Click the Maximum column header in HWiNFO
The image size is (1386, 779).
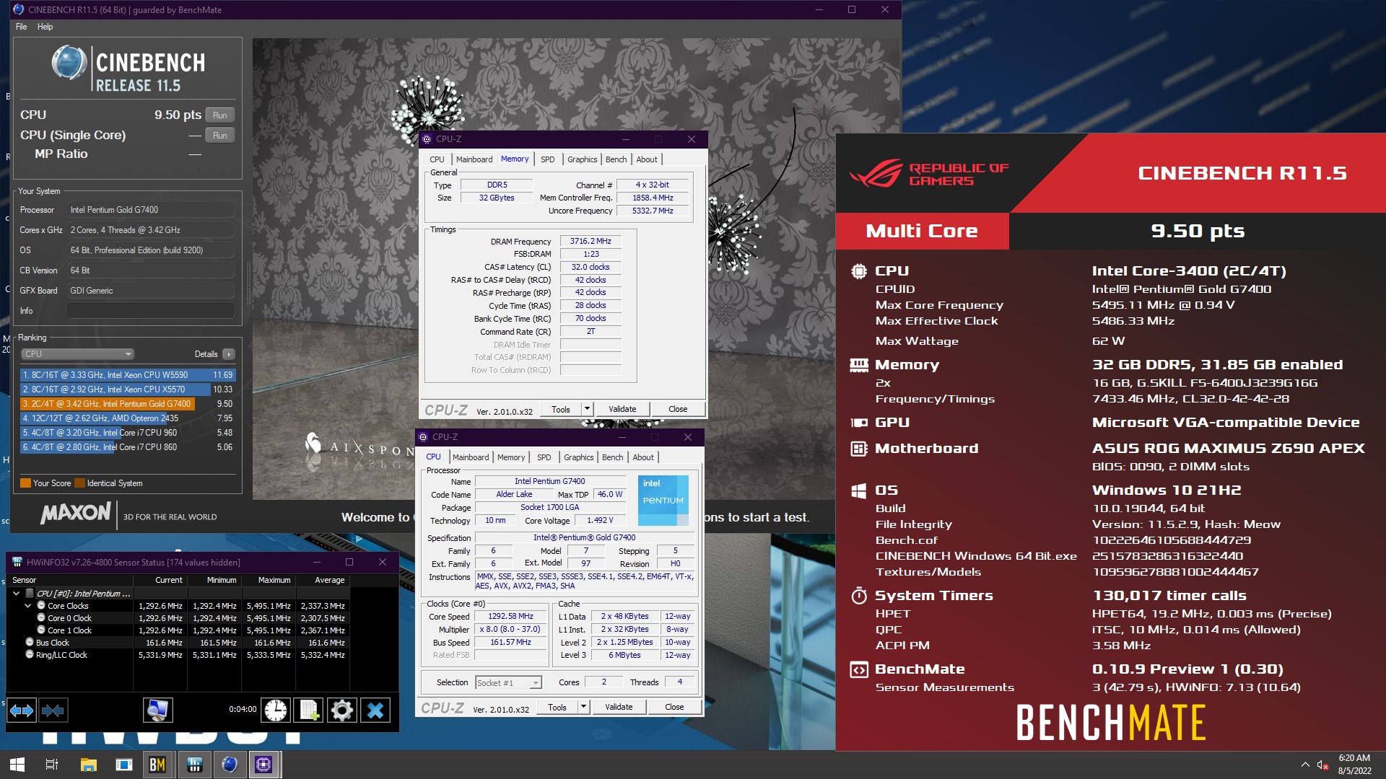click(267, 580)
